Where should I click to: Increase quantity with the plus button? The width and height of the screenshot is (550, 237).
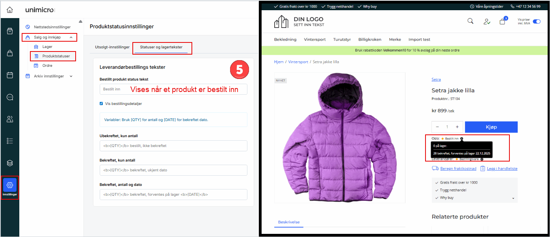coord(457,127)
